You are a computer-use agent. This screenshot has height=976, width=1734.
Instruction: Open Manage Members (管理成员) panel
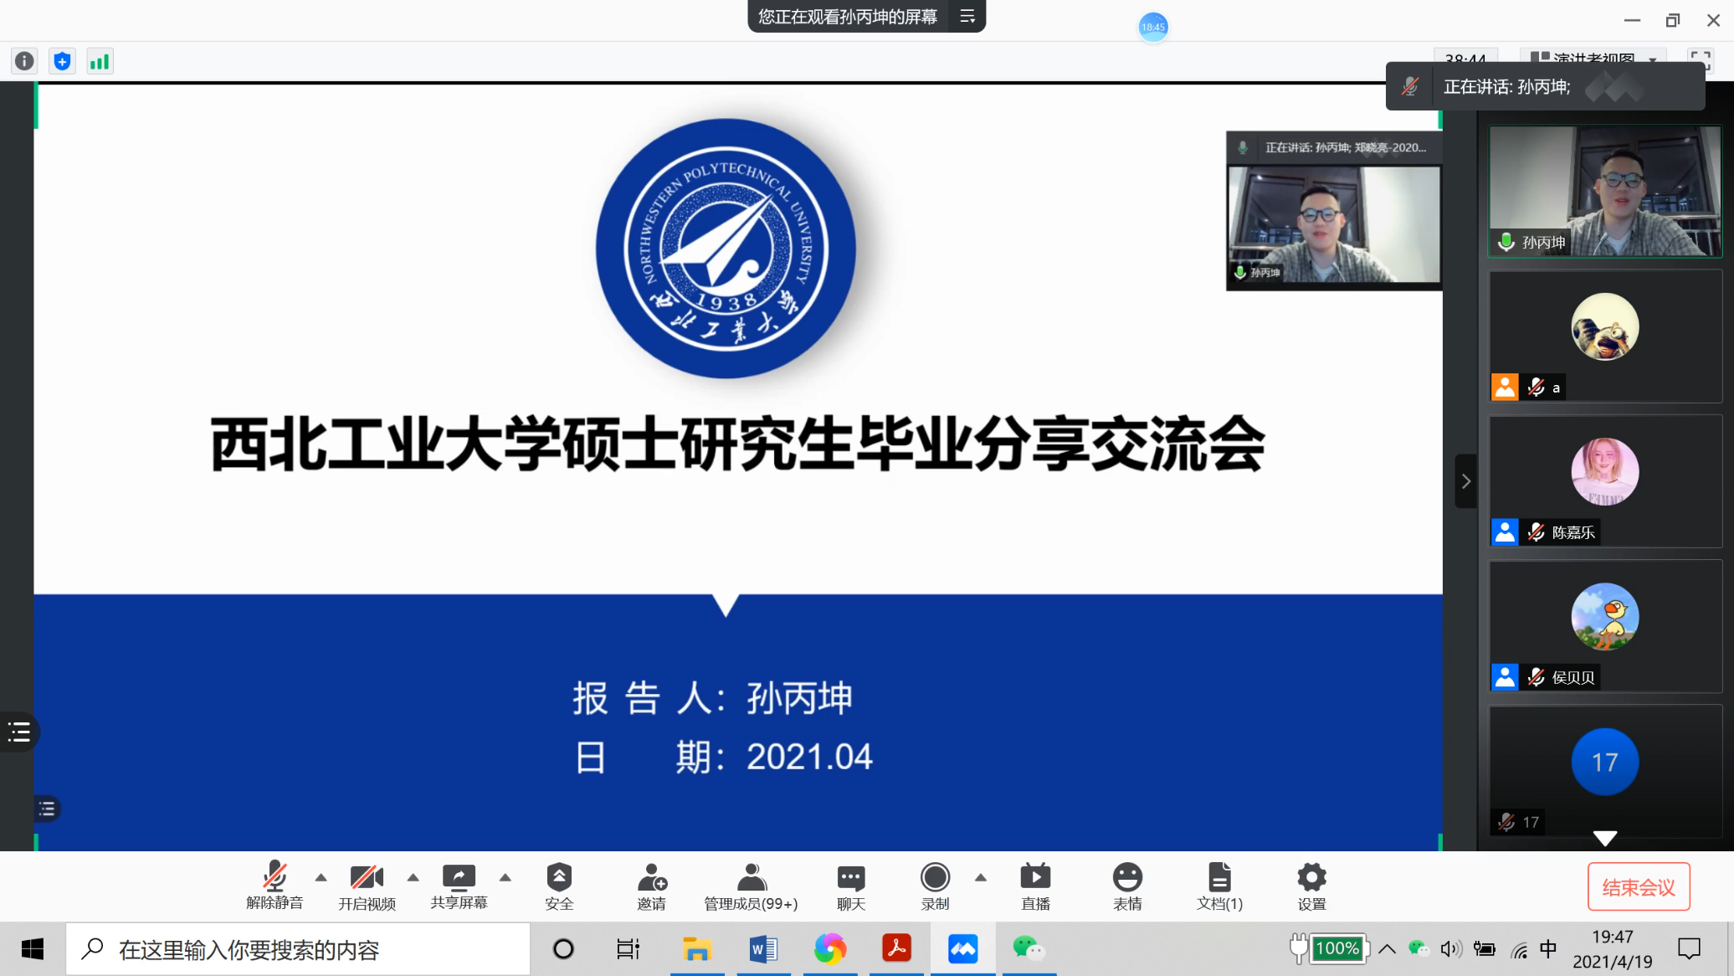(x=751, y=886)
